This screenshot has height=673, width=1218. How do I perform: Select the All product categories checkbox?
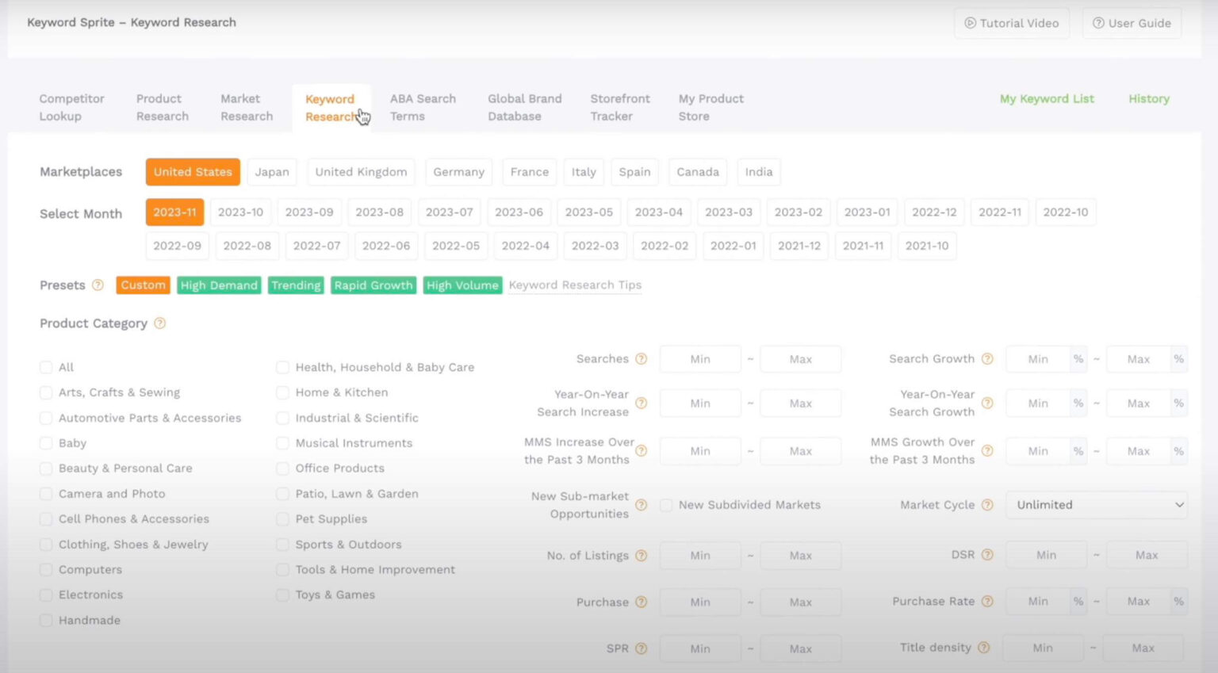(46, 367)
